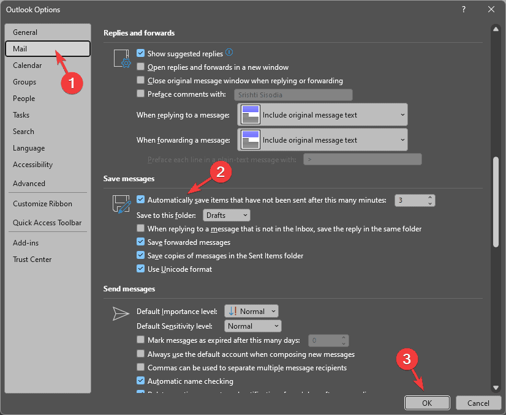This screenshot has width=506, height=415.
Task: Open Trust Center settings
Action: 48,260
